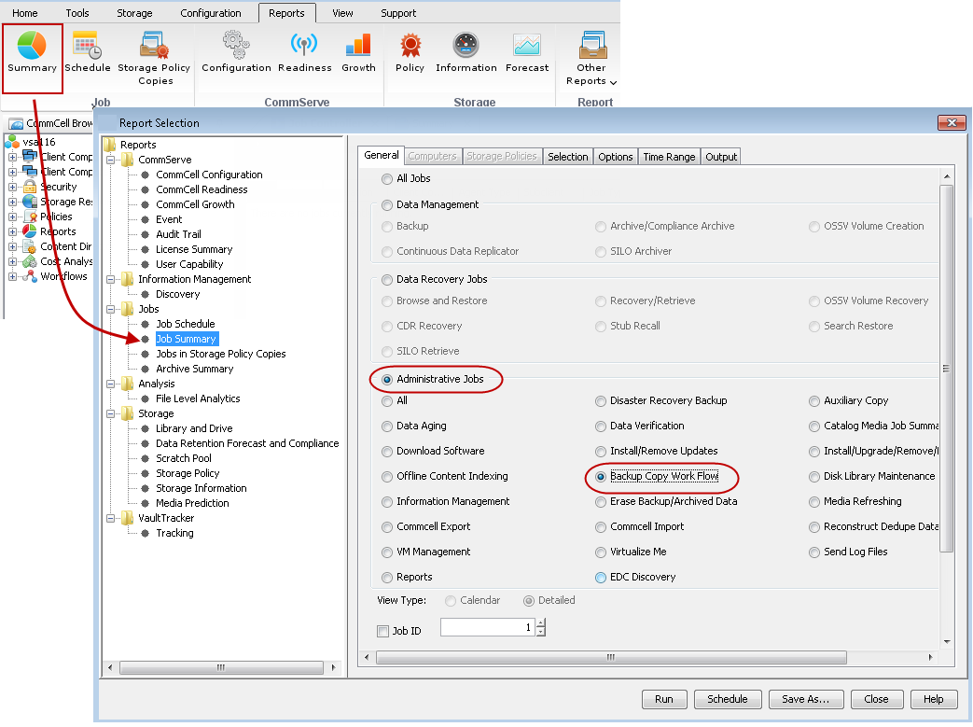The image size is (973, 727).
Task: Expand the Policies node in CommCell Browser
Action: [12, 217]
